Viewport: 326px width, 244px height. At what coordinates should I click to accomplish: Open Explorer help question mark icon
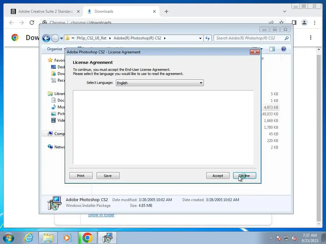[x=283, y=49]
